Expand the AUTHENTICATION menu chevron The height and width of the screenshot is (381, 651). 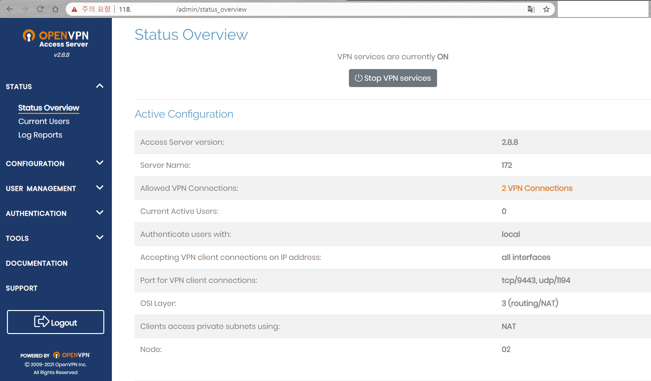[100, 213]
